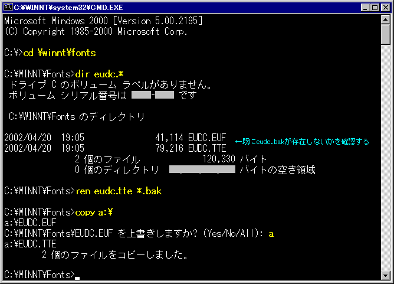
Task: Click the overwrite prompt Yes/No/All line
Action: point(139,233)
